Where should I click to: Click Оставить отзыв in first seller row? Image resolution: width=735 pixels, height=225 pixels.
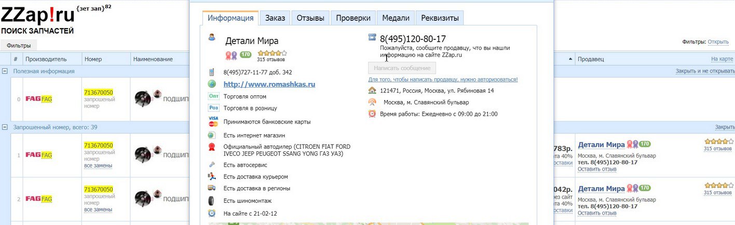(x=597, y=169)
